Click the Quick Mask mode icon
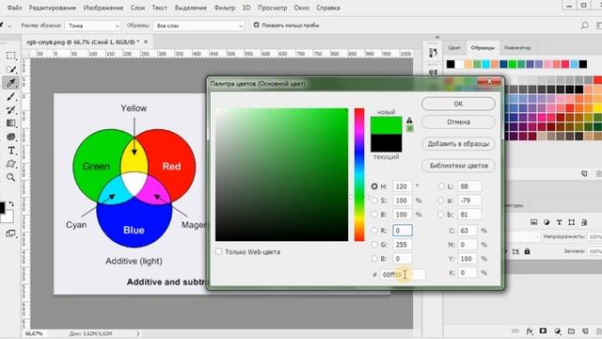 point(10,234)
